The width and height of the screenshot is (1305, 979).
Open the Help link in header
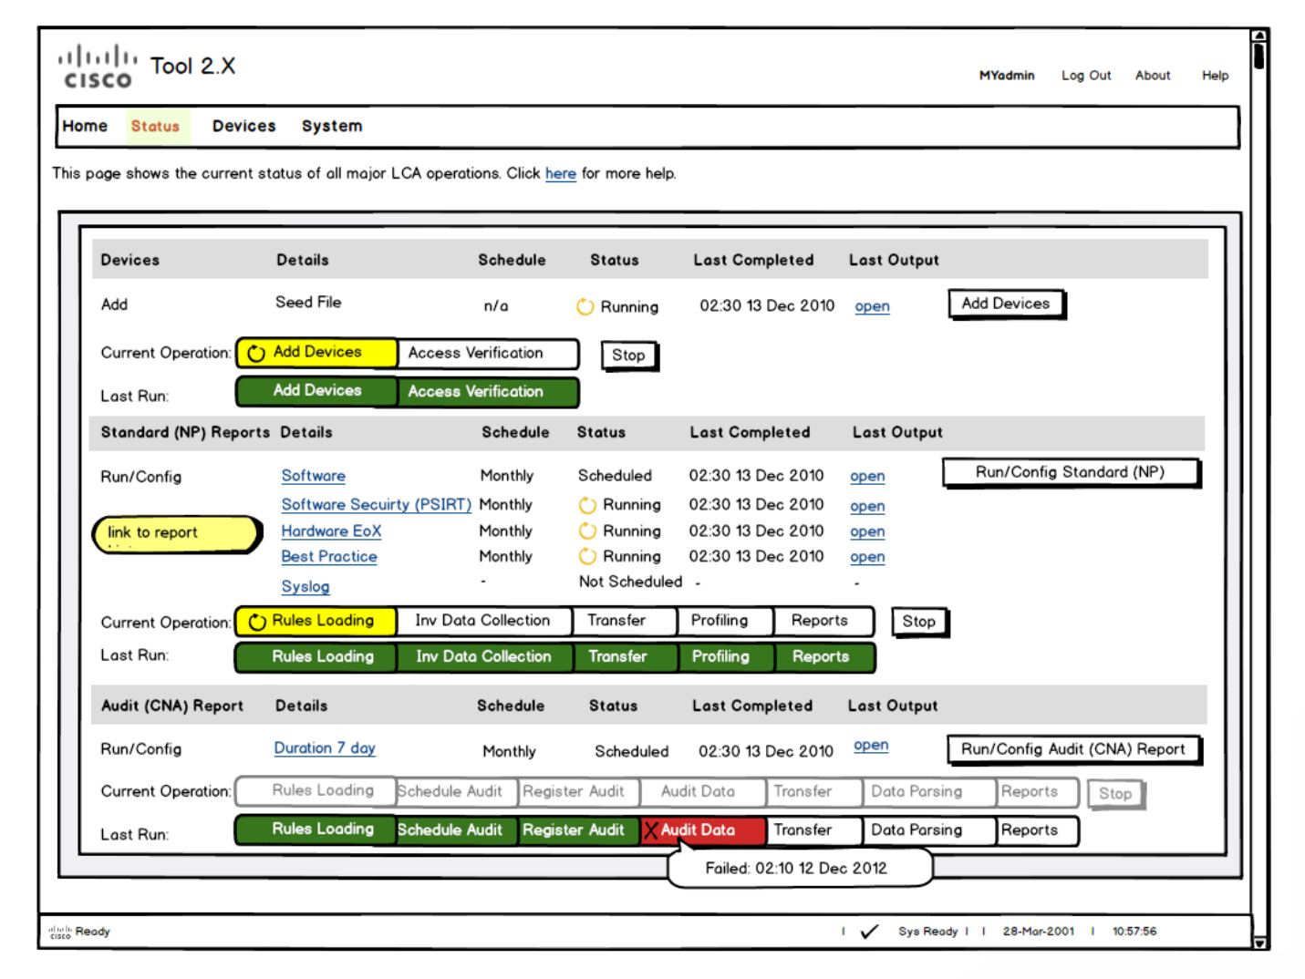[x=1215, y=76]
